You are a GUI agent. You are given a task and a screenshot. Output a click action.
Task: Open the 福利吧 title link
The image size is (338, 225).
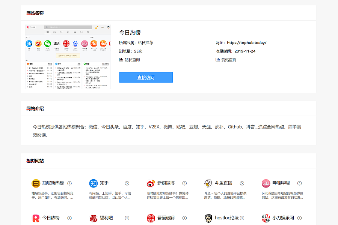point(106,218)
